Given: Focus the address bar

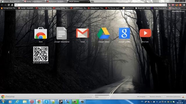Looking at the screenshot, I should click(91, 5).
